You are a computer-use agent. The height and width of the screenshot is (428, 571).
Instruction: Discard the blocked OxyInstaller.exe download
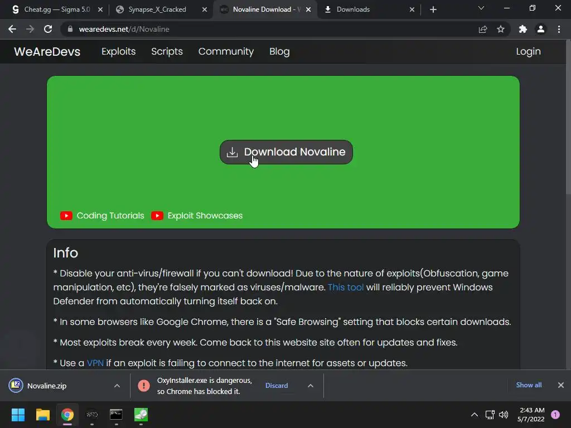point(277,386)
